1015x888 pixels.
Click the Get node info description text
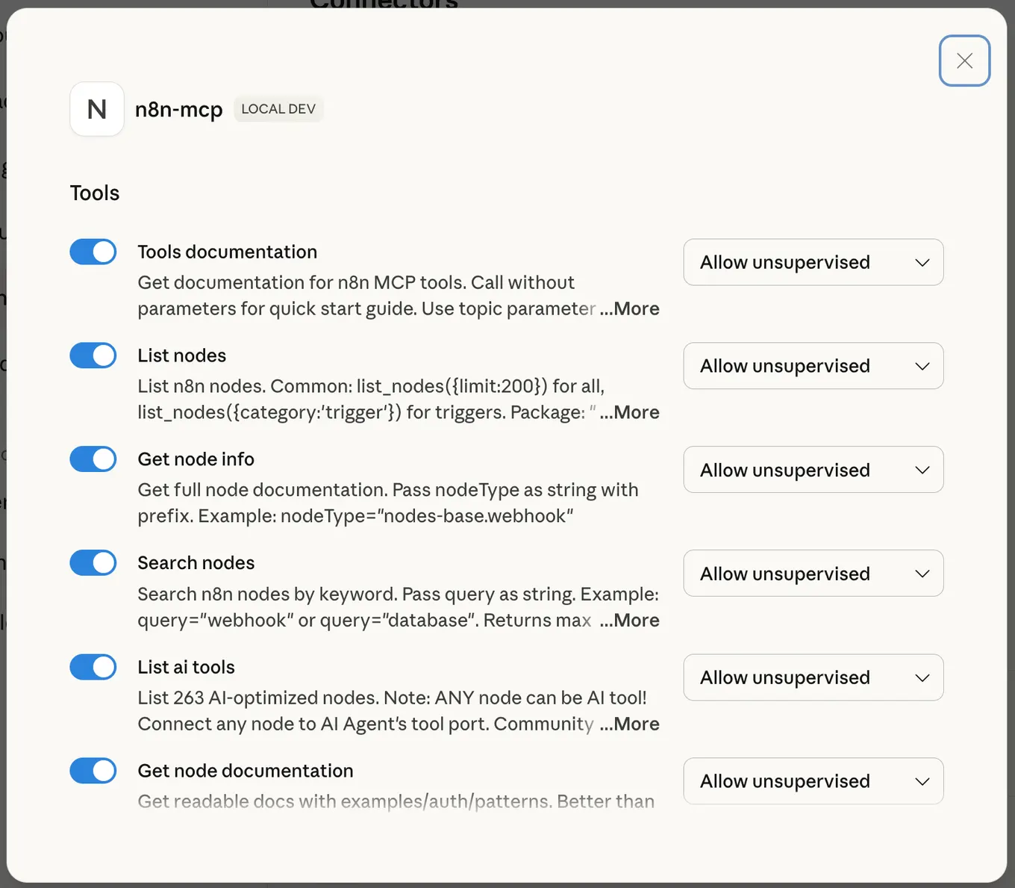click(x=388, y=503)
